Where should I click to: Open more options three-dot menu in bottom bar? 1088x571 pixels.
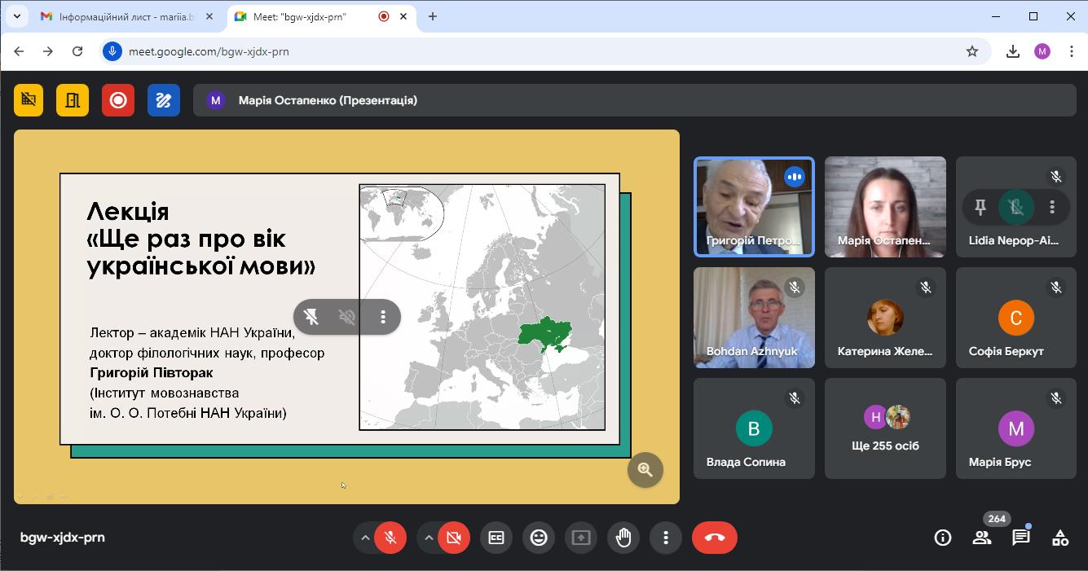point(666,538)
